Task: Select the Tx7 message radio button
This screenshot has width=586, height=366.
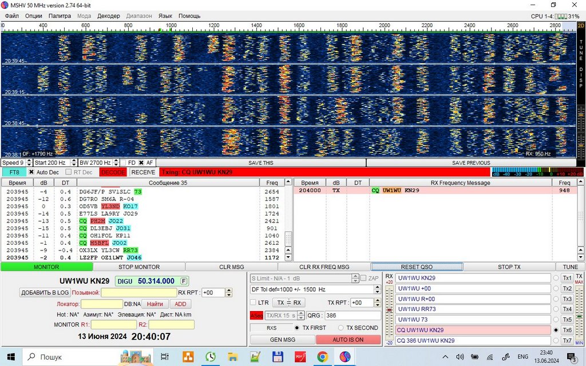Action: 556,340
